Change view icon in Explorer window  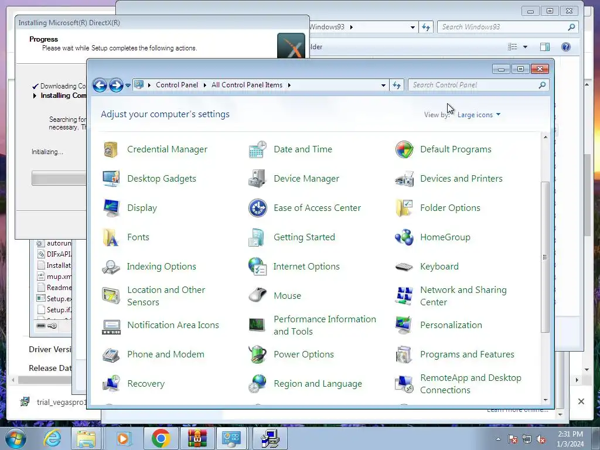[x=512, y=47]
